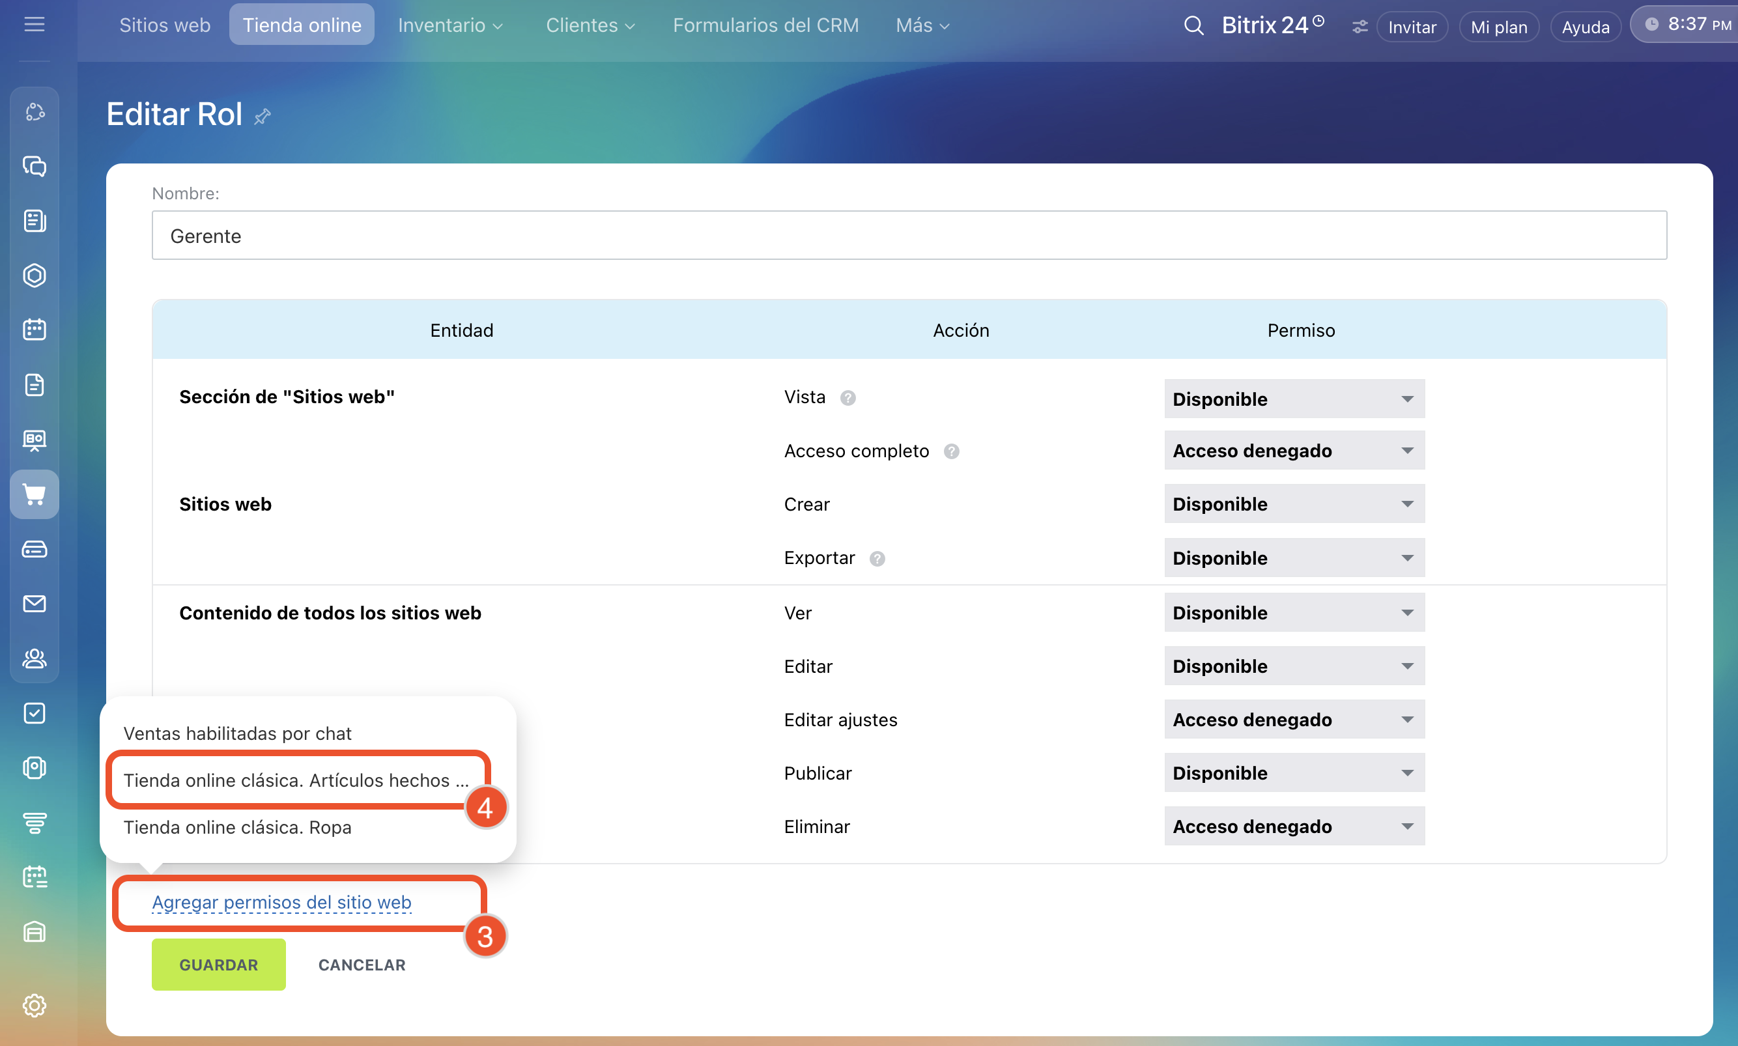Click the help icon next to Exportar
The width and height of the screenshot is (1738, 1046).
pos(877,559)
